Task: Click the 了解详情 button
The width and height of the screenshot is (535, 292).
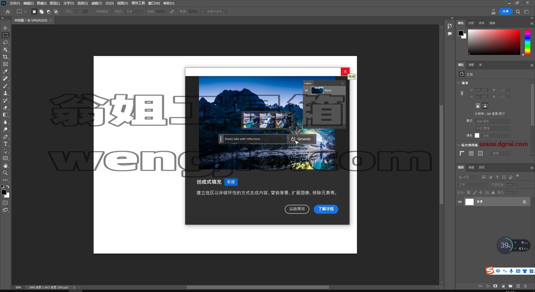Action: click(326, 209)
